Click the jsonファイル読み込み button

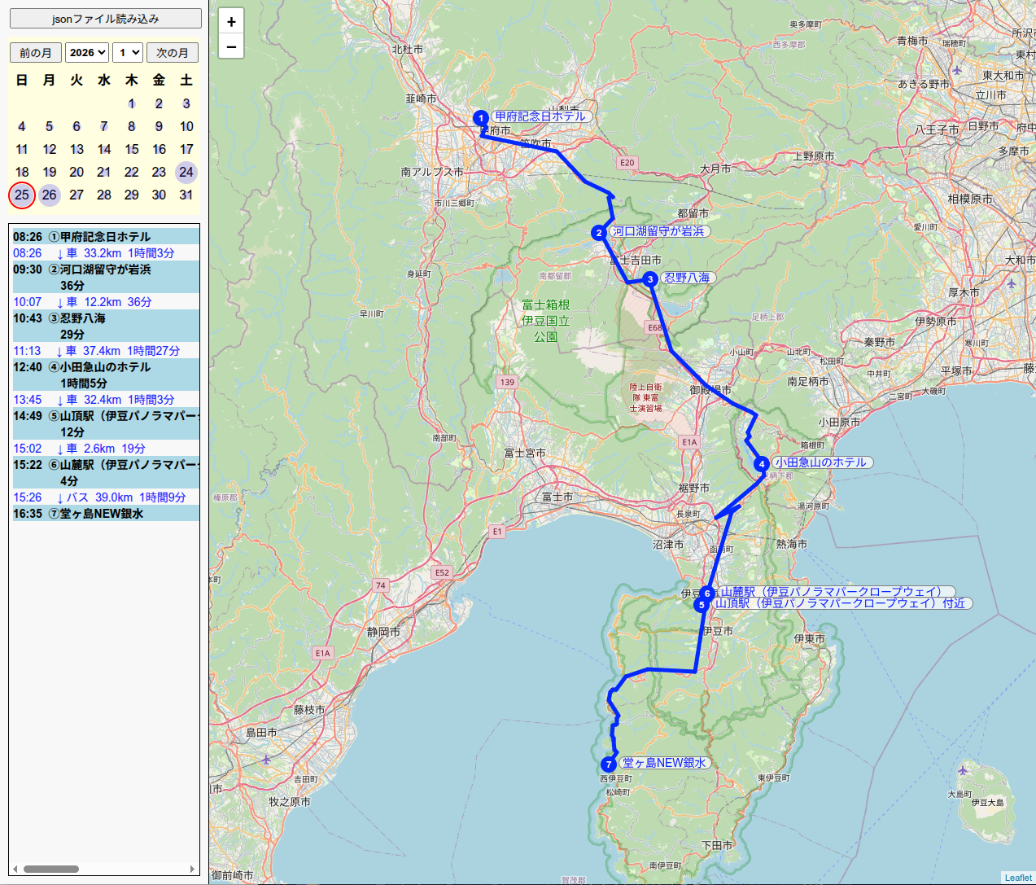(105, 19)
